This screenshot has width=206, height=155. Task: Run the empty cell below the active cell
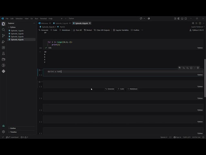(x=40, y=82)
